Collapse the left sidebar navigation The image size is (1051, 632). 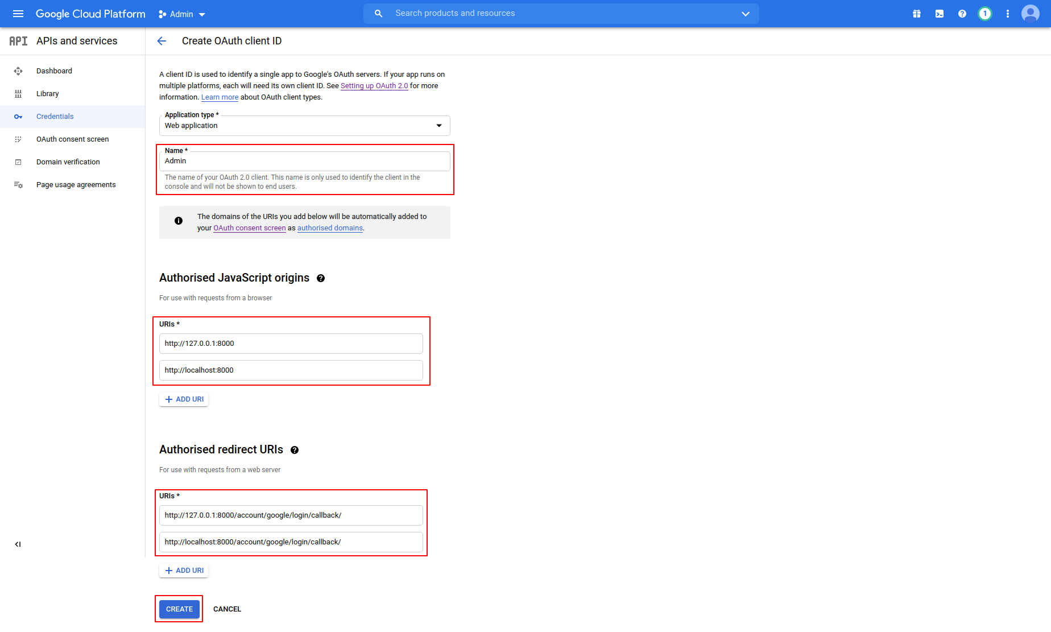[x=18, y=544]
